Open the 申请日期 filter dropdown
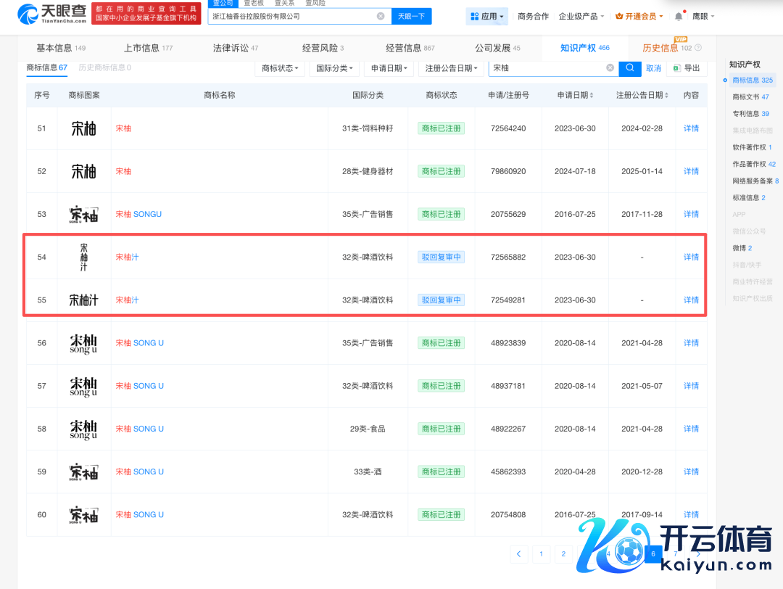Image resolution: width=783 pixels, height=589 pixels. (389, 68)
